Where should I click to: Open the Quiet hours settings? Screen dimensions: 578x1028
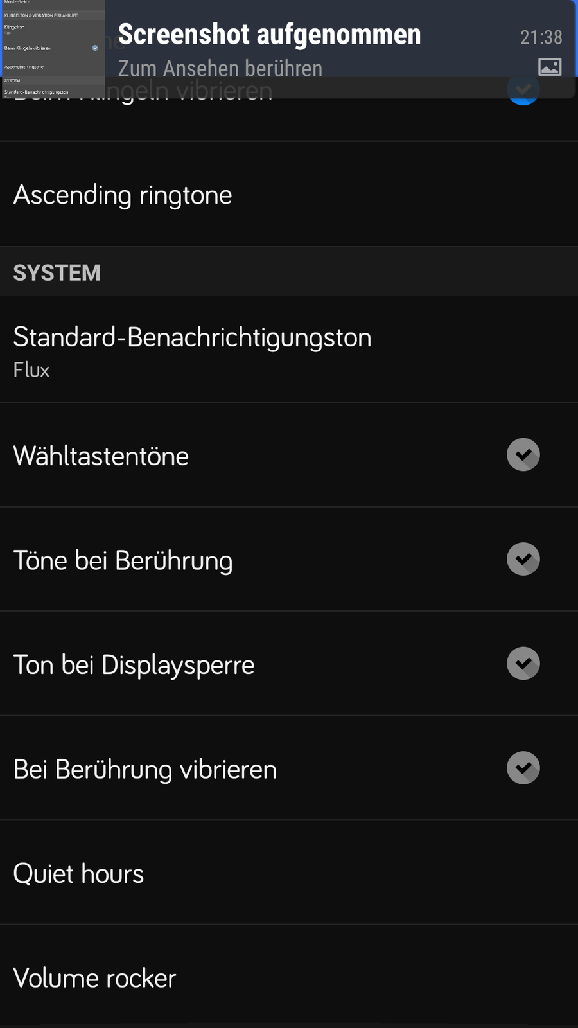point(78,874)
